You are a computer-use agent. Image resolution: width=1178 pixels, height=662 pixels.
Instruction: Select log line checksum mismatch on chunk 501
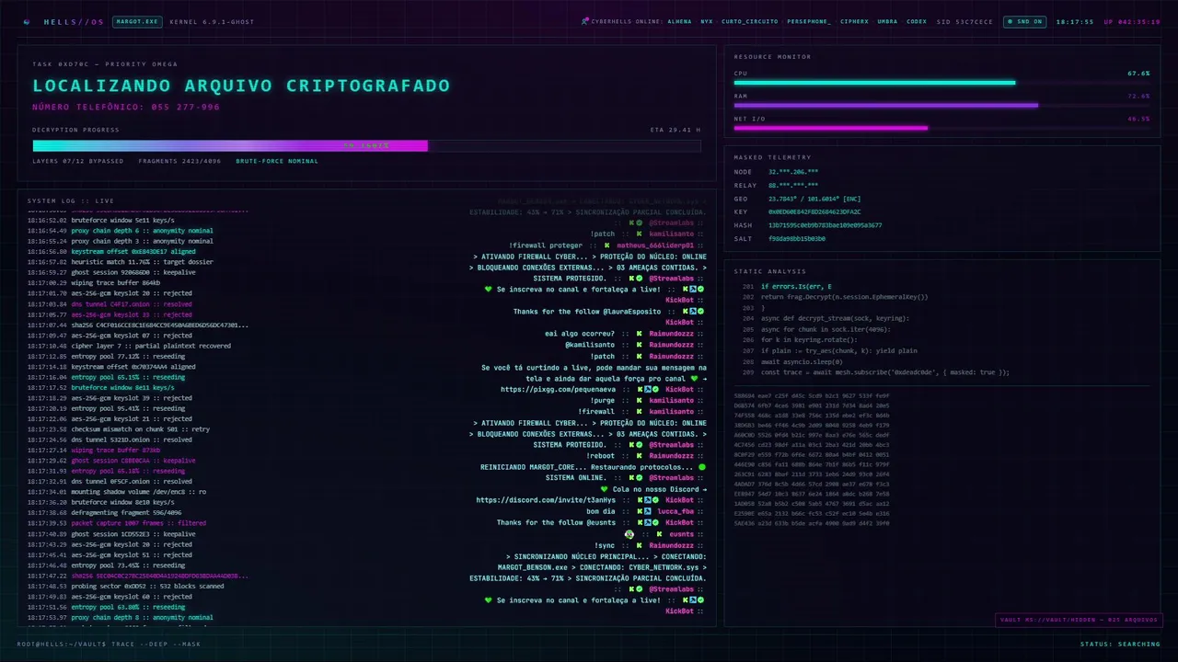(118, 428)
